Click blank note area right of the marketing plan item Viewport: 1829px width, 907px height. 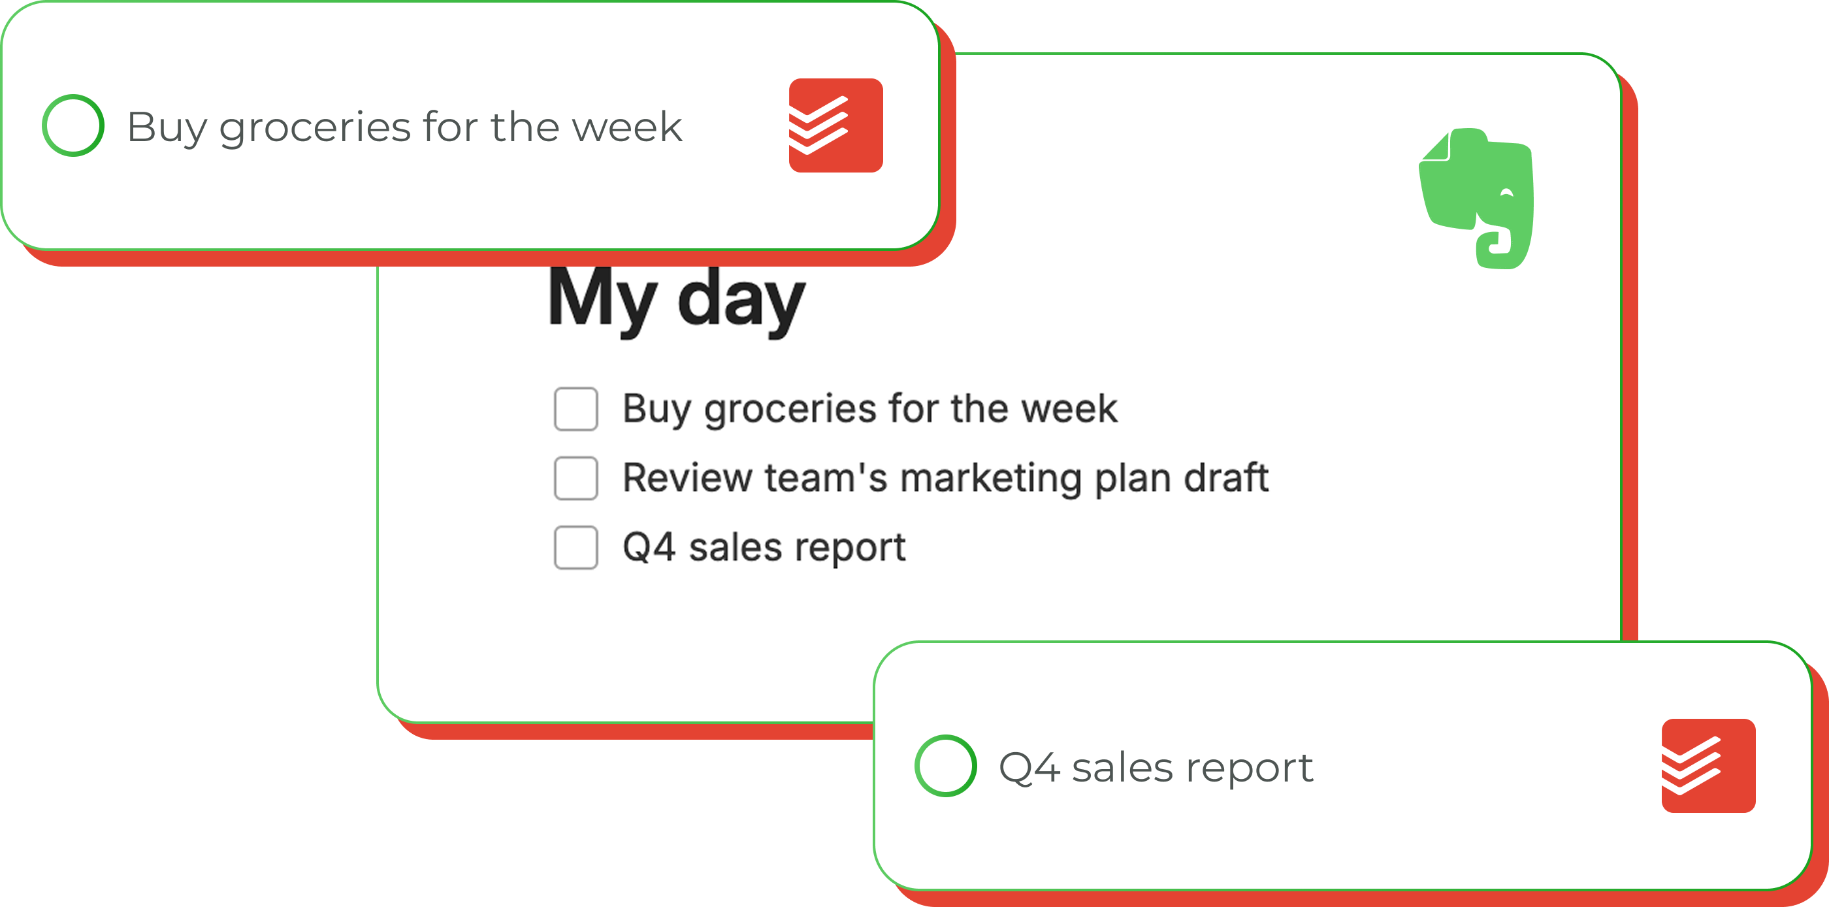click(x=1442, y=478)
